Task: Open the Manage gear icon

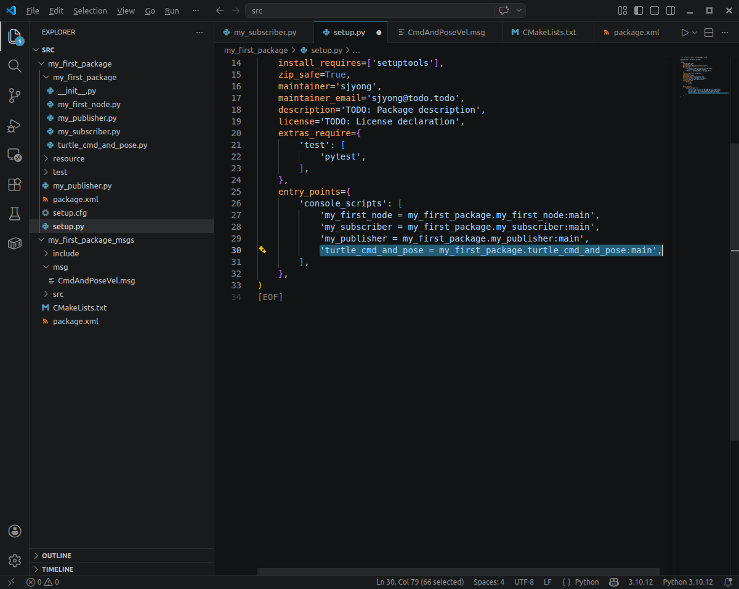Action: [15, 561]
